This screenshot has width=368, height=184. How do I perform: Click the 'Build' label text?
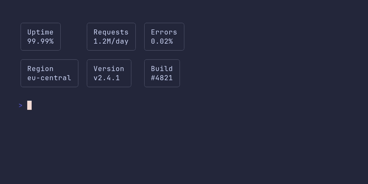point(162,69)
